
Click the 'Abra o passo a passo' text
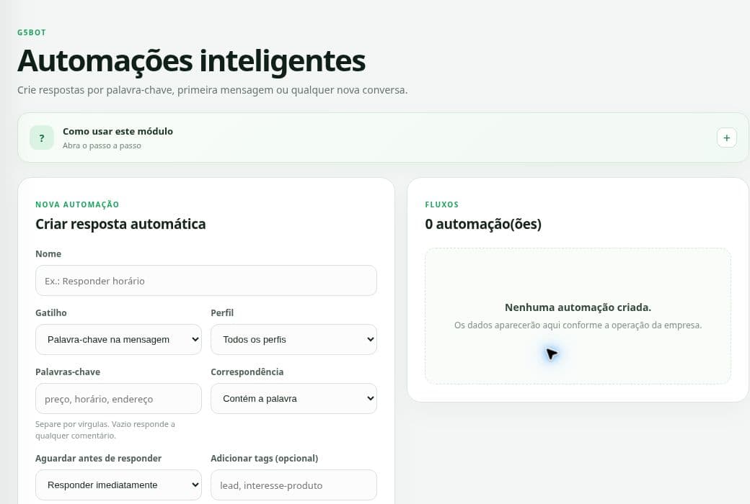102,145
